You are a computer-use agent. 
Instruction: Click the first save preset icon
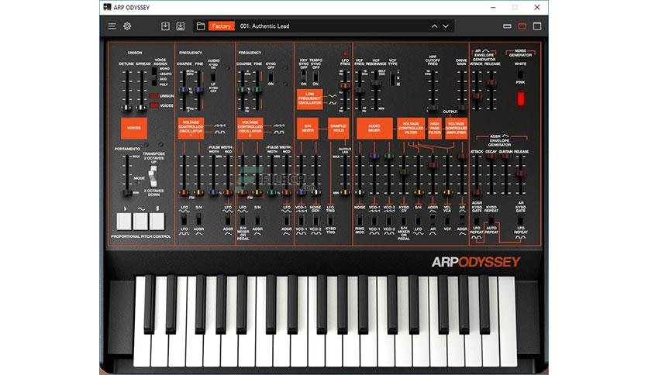click(165, 26)
